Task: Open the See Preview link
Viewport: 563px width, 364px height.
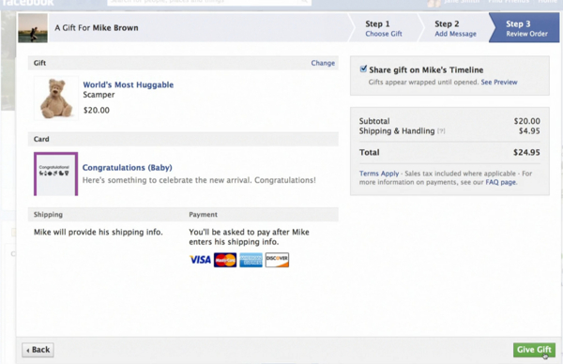Action: [499, 83]
